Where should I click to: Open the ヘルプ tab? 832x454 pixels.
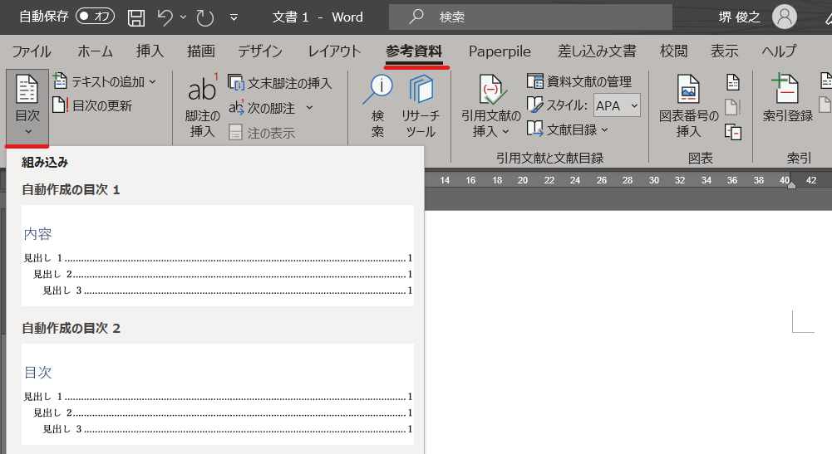[x=779, y=51]
